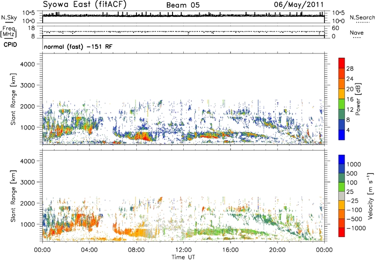Click the '1000' tick on Velocity colorbar
375x260 pixels.
click(353, 164)
